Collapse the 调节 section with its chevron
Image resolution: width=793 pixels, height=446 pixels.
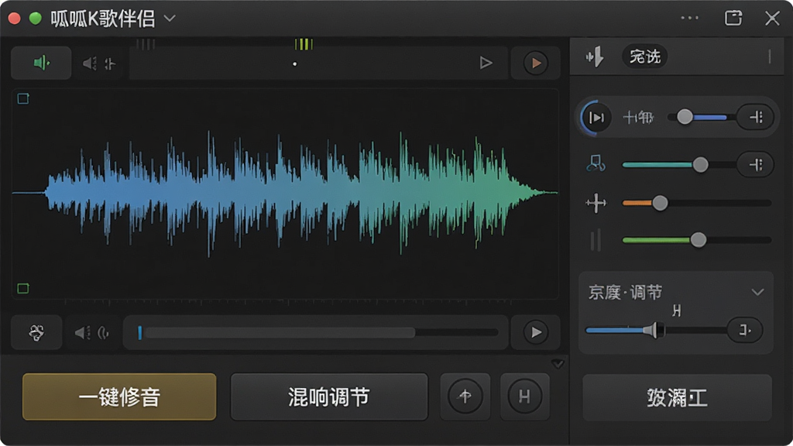click(757, 292)
